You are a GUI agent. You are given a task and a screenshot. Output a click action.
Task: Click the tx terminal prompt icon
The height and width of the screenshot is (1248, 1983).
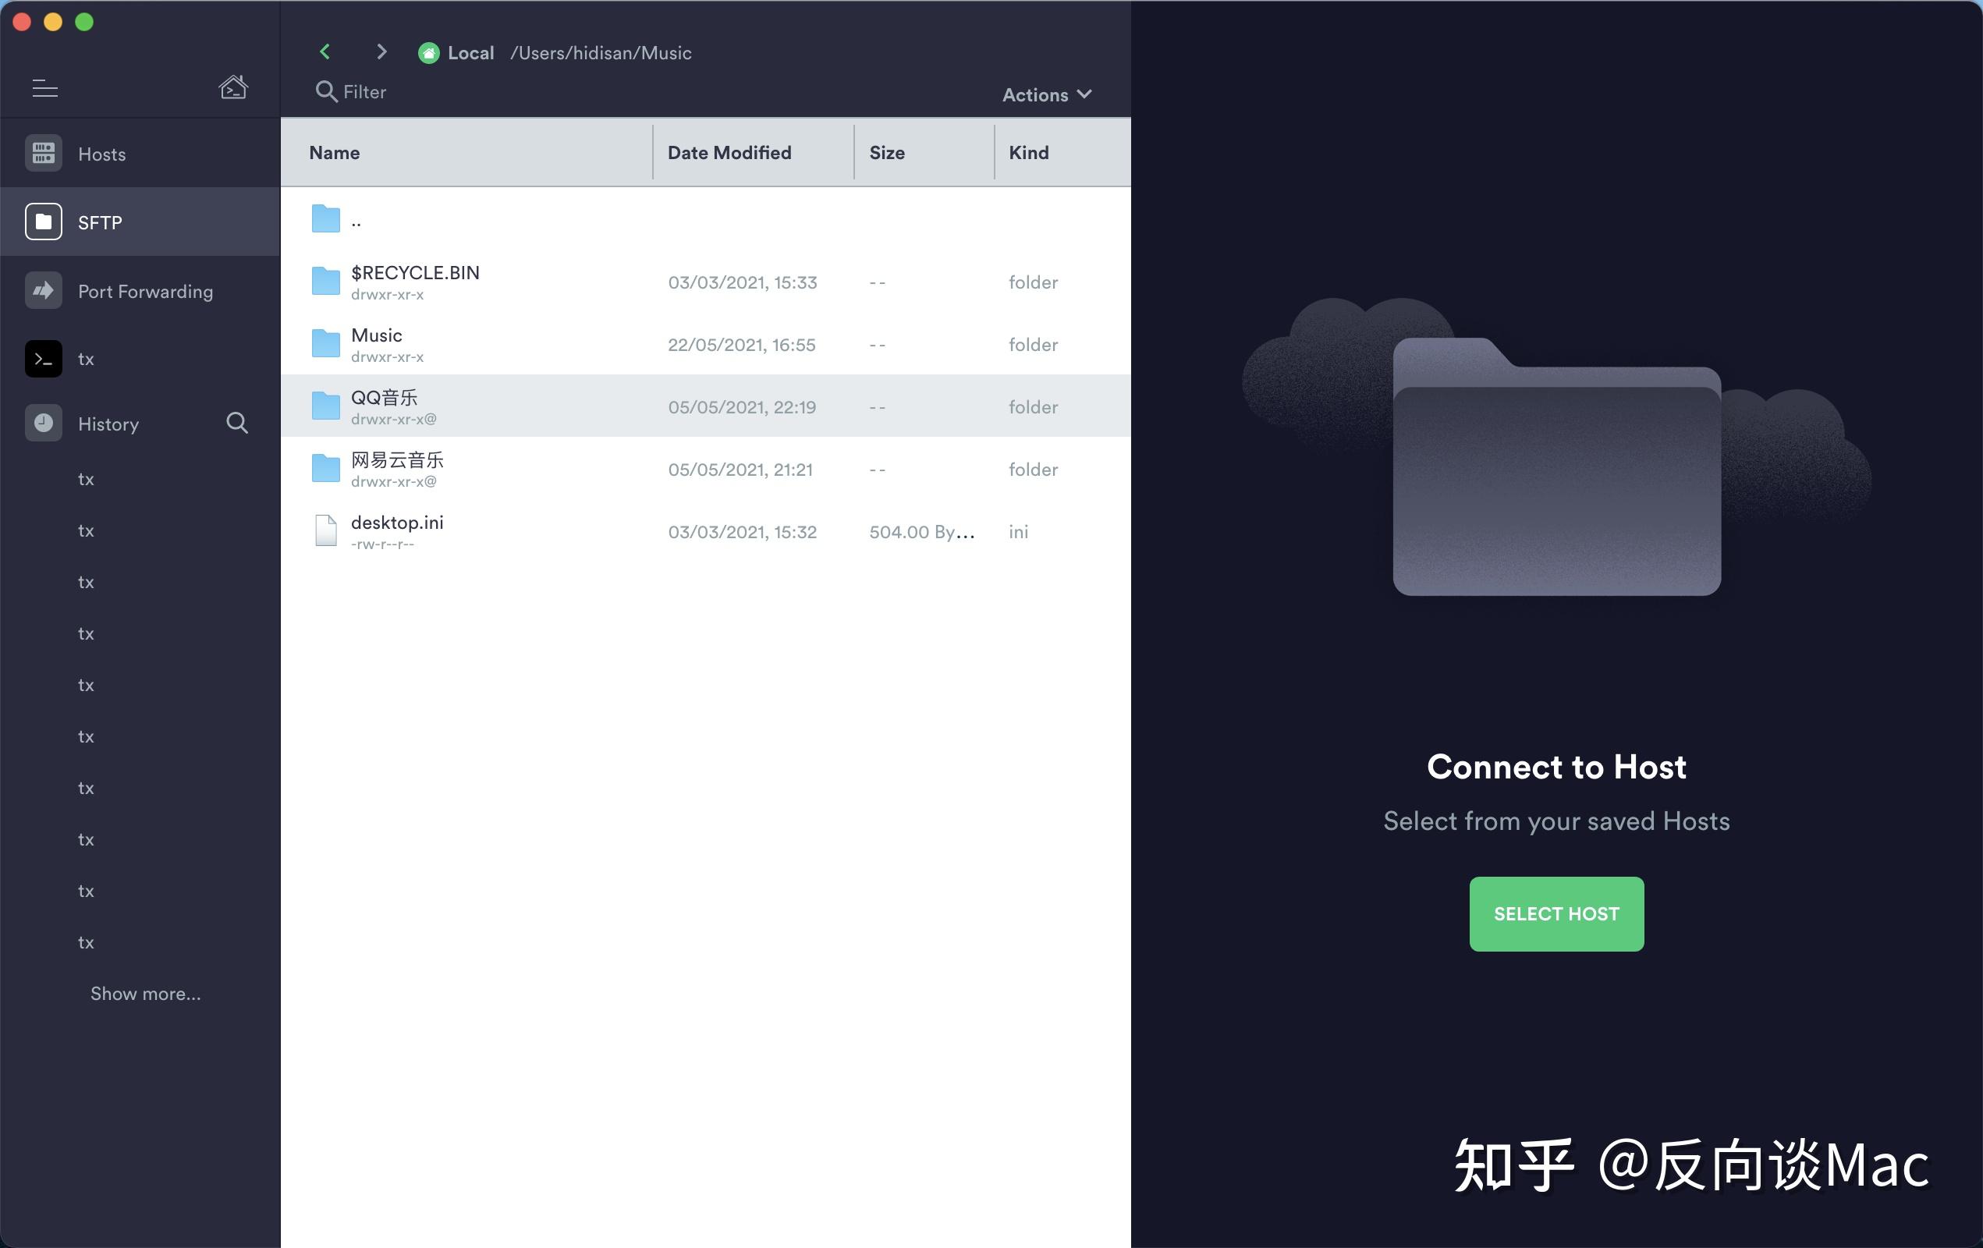coord(44,359)
